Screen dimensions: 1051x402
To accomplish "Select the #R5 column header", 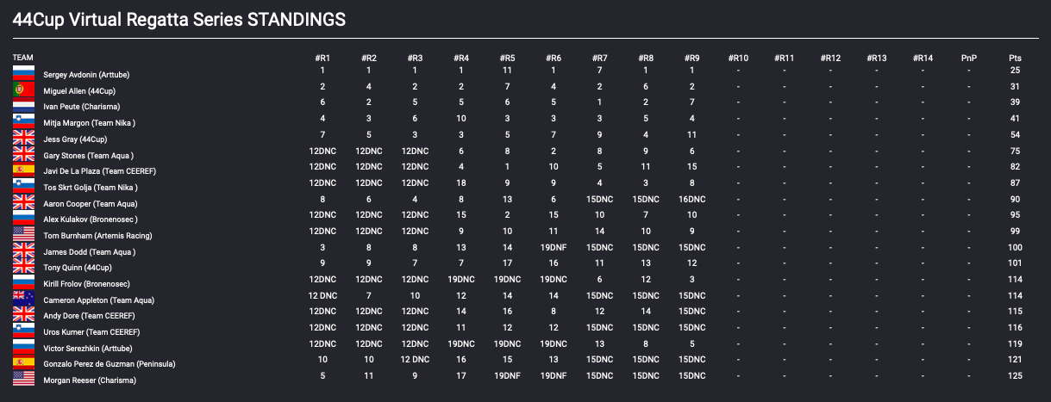I will tap(507, 58).
